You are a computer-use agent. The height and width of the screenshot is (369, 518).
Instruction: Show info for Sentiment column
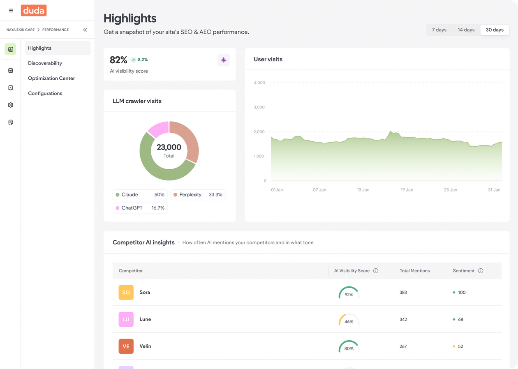(x=481, y=271)
